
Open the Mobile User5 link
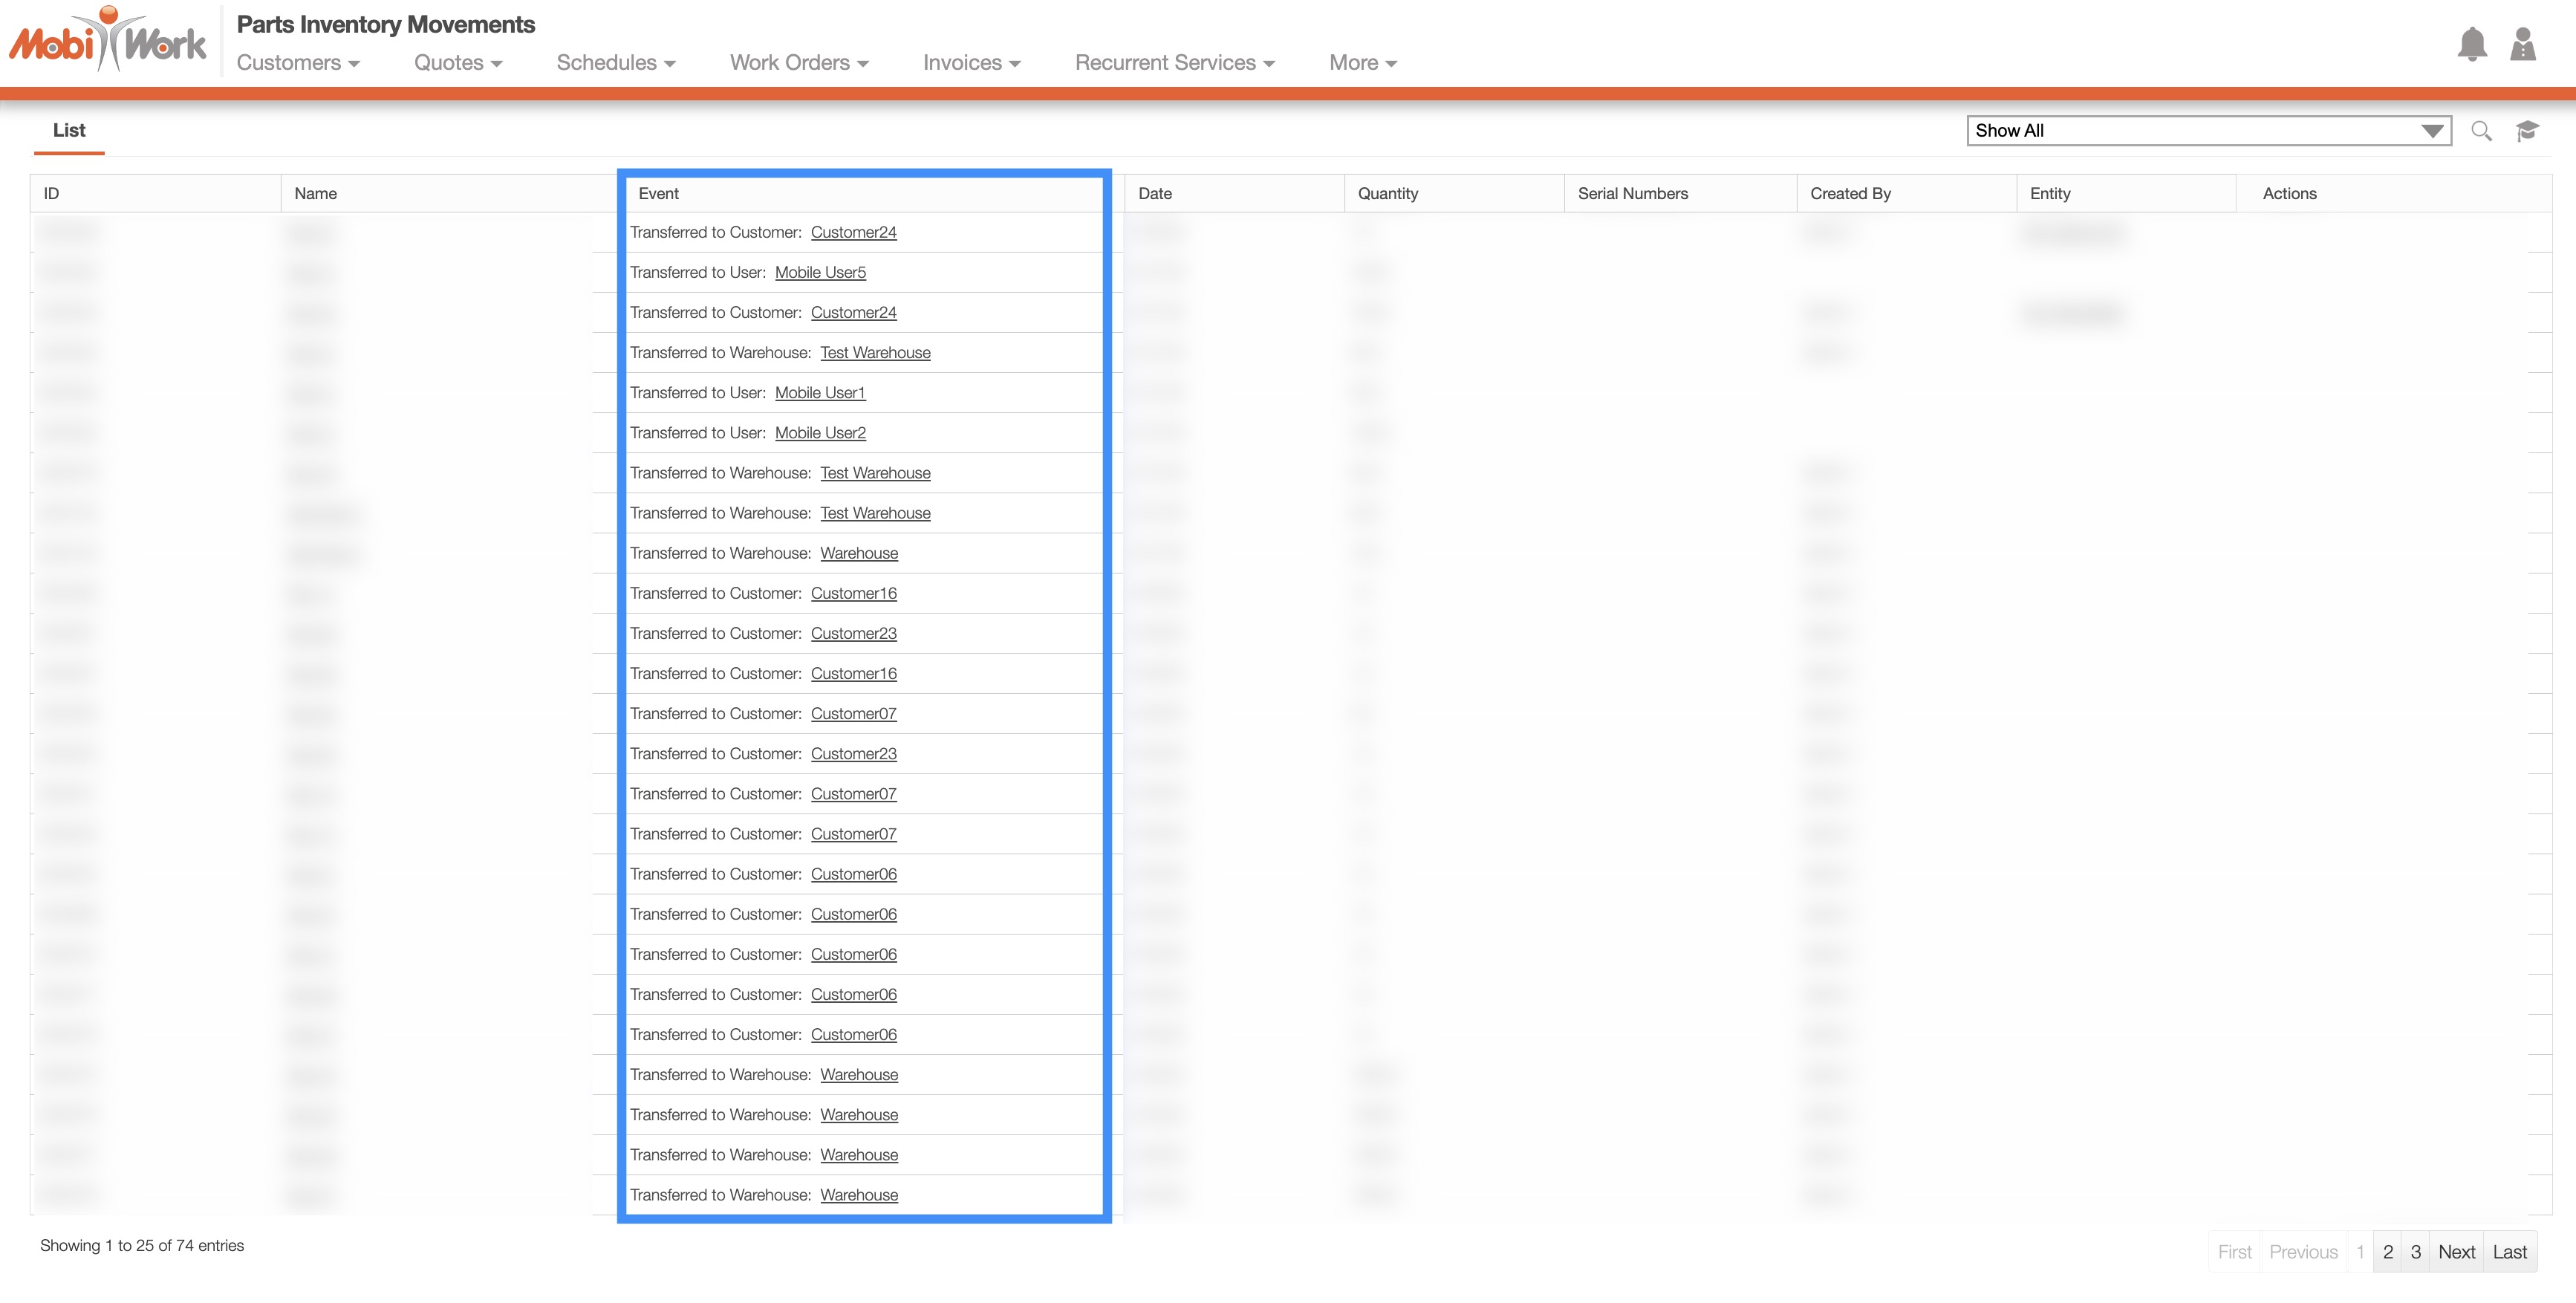820,273
